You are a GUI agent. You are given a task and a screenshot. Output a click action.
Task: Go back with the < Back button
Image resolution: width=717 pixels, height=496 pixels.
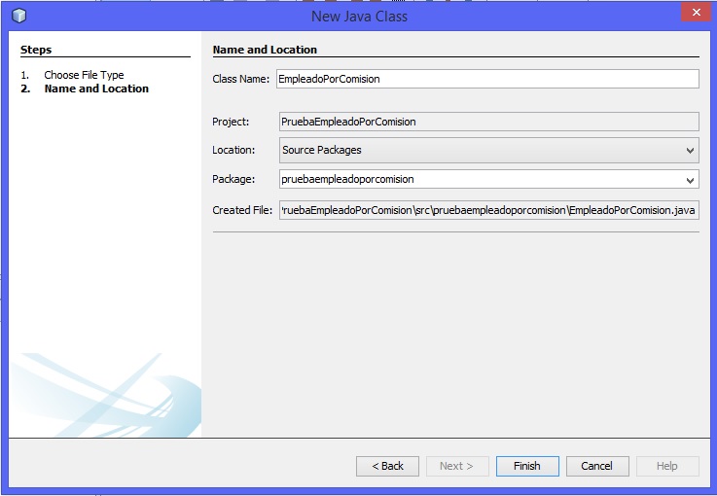pyautogui.click(x=387, y=466)
